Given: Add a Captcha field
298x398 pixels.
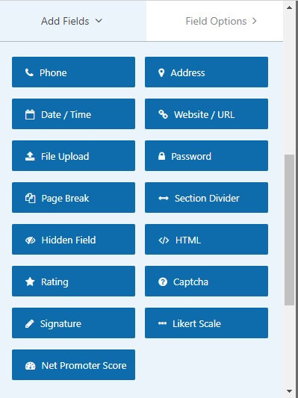Looking at the screenshot, I should click(206, 281).
